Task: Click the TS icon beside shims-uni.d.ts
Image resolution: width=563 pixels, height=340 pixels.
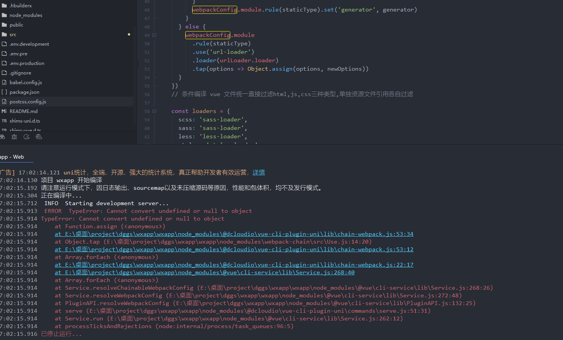Action: 4,121
